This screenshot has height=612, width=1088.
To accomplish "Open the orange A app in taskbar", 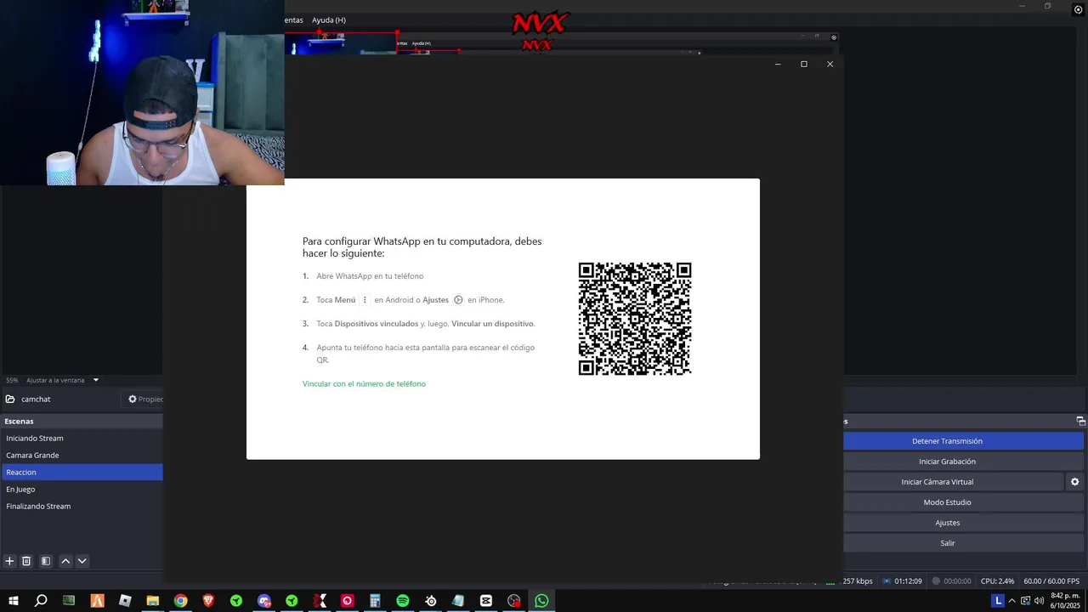I will tap(97, 601).
